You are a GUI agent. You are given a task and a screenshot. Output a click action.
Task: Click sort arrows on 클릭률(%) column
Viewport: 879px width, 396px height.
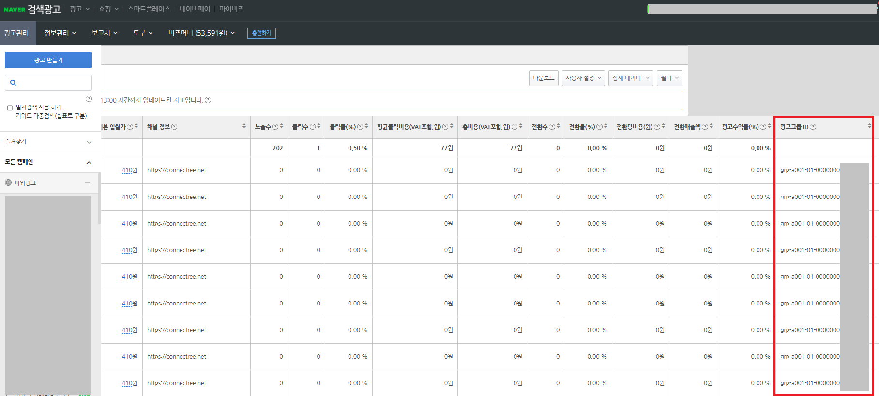tap(366, 126)
